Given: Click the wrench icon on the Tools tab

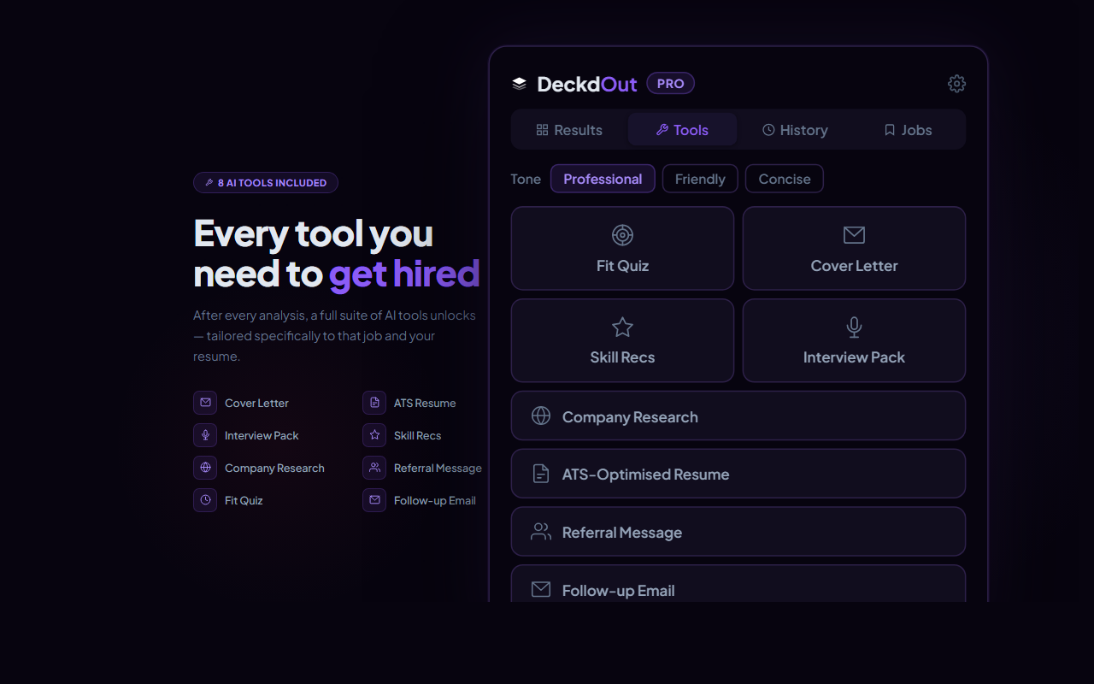Looking at the screenshot, I should 662,130.
